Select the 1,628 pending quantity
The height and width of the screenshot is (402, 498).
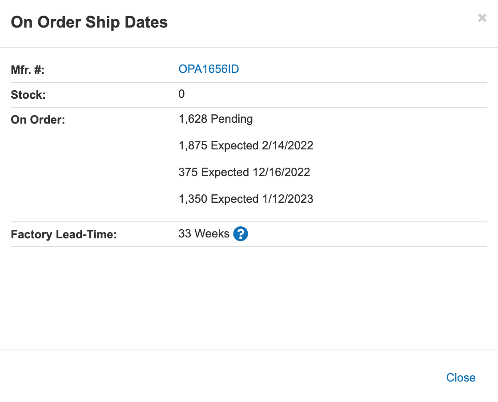193,119
